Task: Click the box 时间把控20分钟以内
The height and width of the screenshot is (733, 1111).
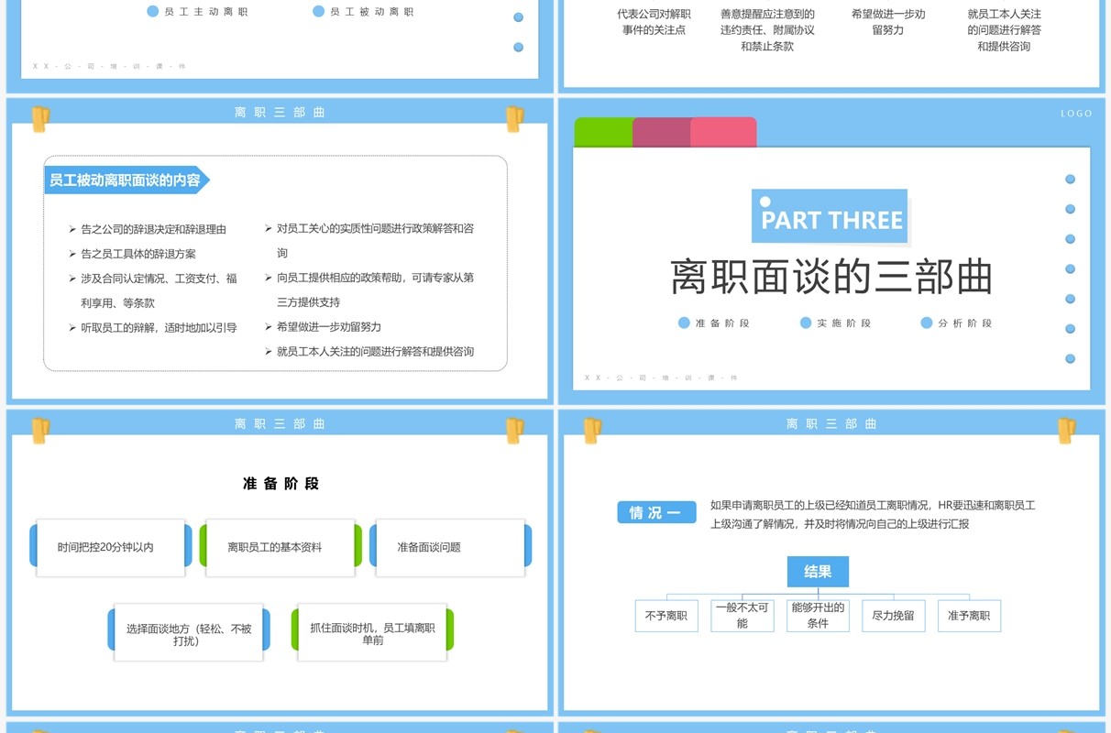Action: [x=110, y=548]
